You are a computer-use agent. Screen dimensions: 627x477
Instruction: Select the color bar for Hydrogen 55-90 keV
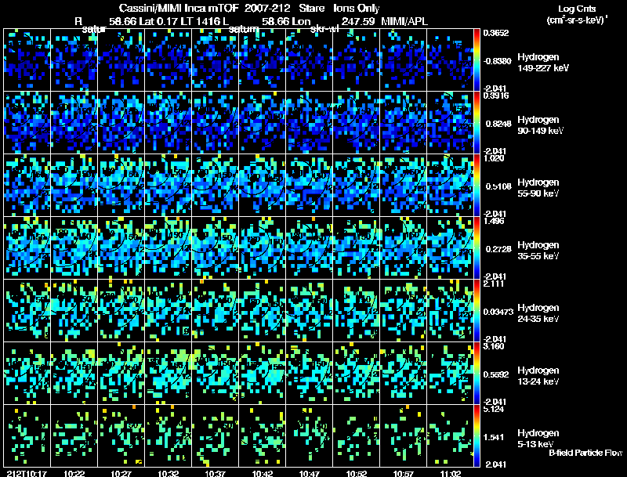pyautogui.click(x=477, y=186)
